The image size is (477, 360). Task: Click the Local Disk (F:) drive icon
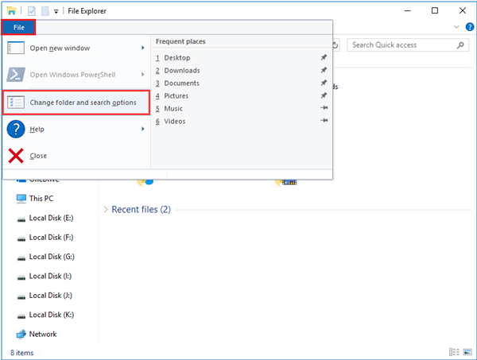point(21,238)
